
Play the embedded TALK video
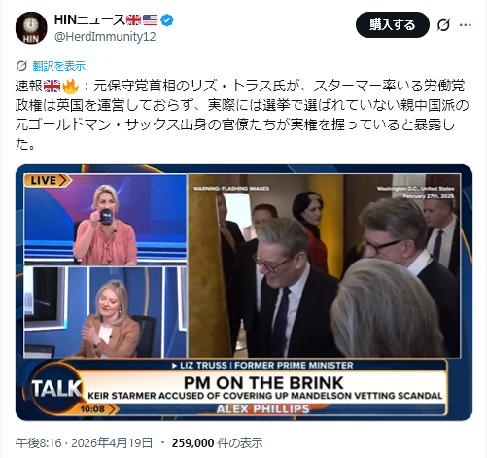244,293
